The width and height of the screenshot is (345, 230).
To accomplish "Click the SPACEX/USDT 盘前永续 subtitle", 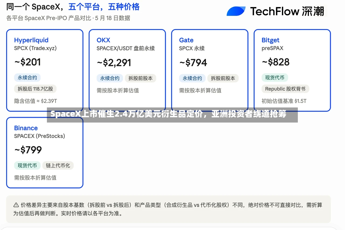I will 126,48.
